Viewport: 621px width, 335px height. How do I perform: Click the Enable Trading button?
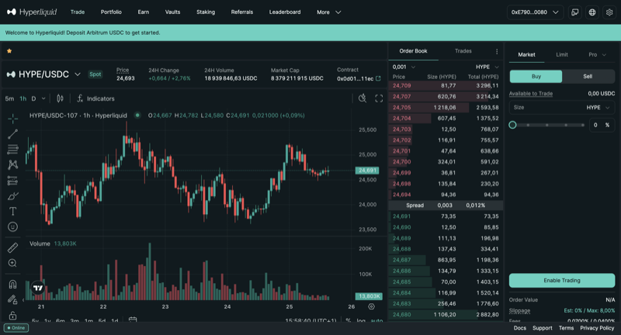pos(561,281)
